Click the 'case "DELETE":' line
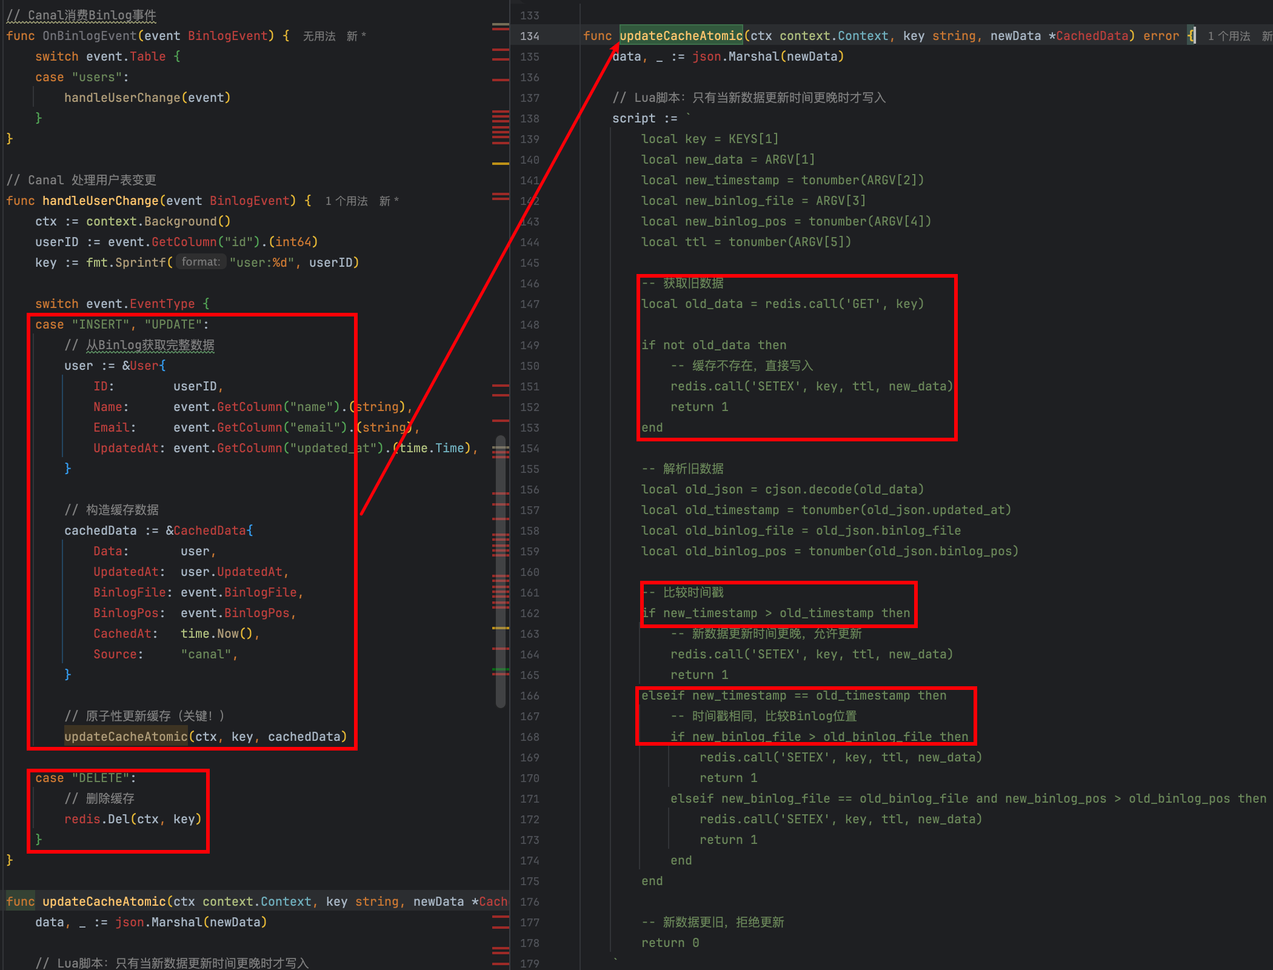The height and width of the screenshot is (970, 1273). click(x=85, y=778)
